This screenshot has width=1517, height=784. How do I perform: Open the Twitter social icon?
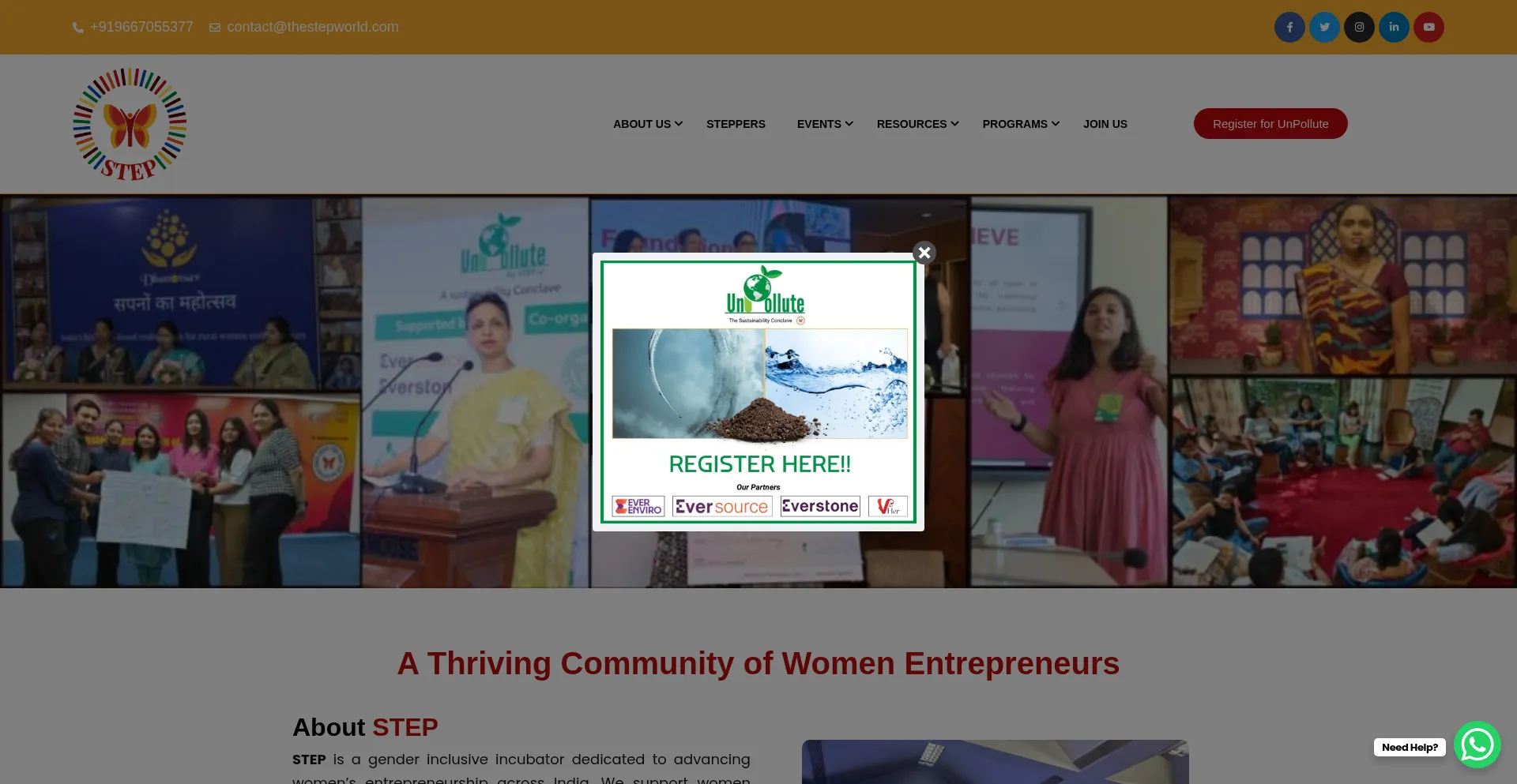point(1324,27)
